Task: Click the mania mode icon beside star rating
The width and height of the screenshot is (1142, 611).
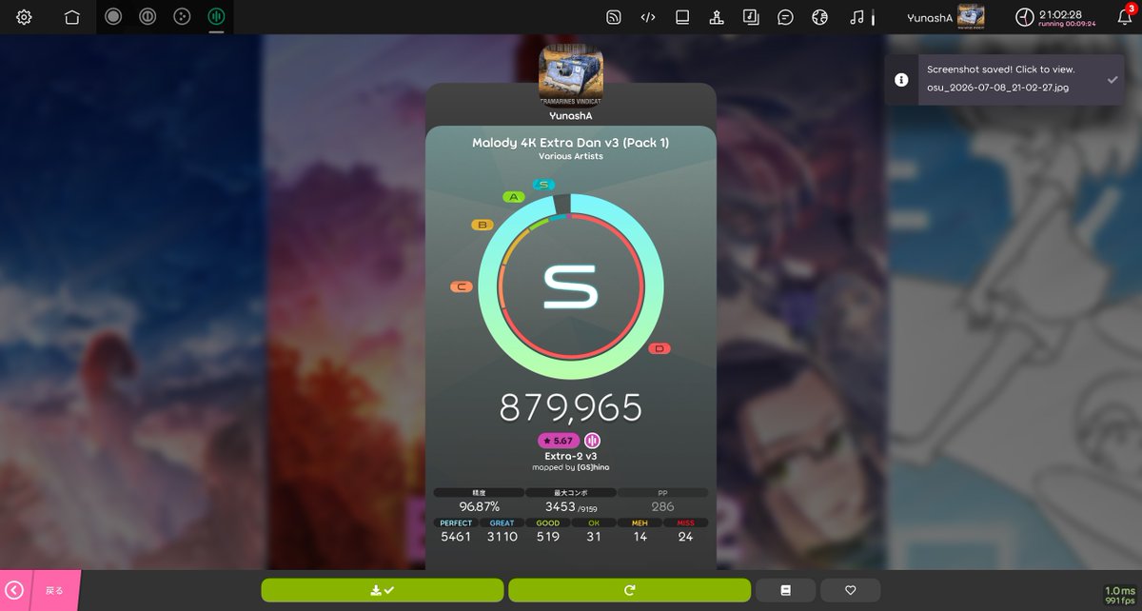Action: (x=592, y=441)
